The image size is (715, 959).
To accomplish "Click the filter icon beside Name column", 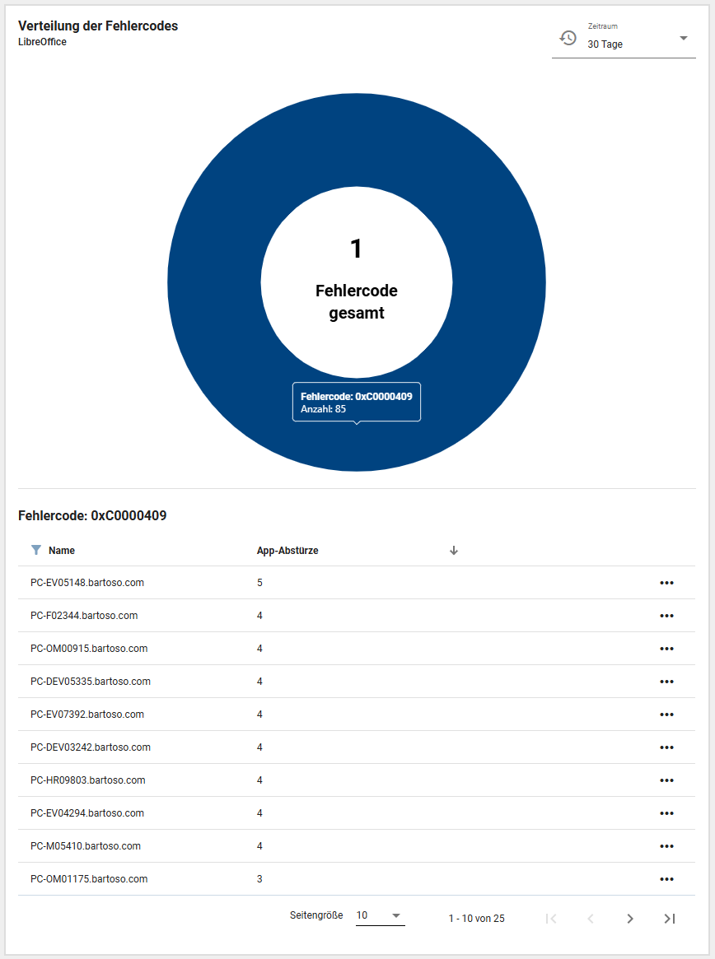I will click(35, 550).
